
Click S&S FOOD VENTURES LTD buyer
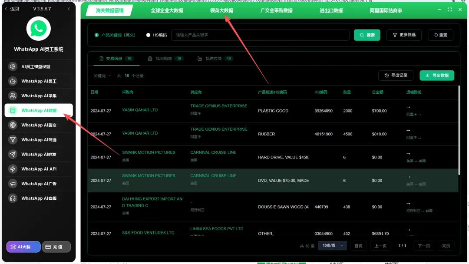(148, 233)
